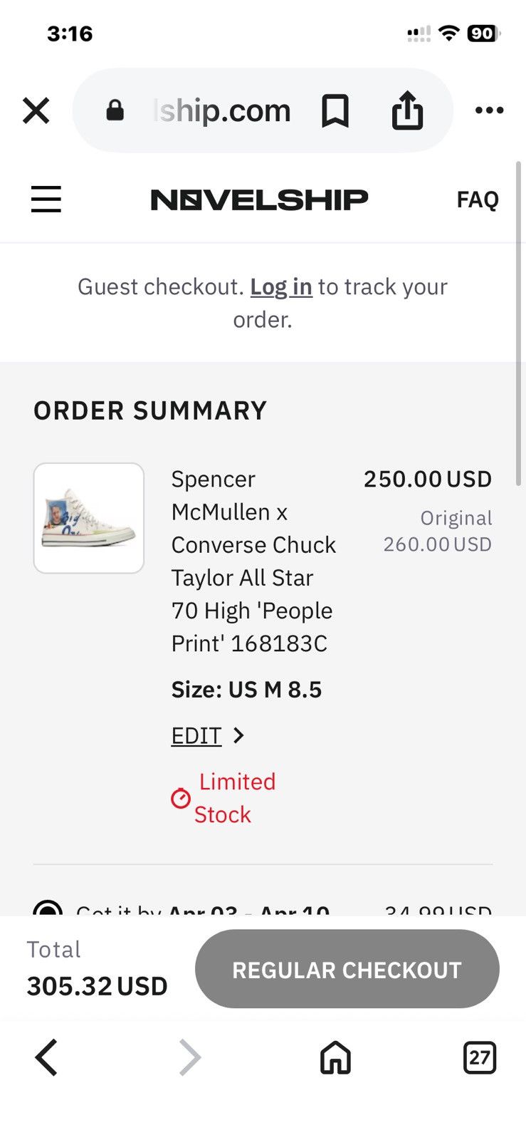Screen dimensions: 526x1140
Task: Tap REGULAR CHECKOUT button
Action: coord(347,969)
